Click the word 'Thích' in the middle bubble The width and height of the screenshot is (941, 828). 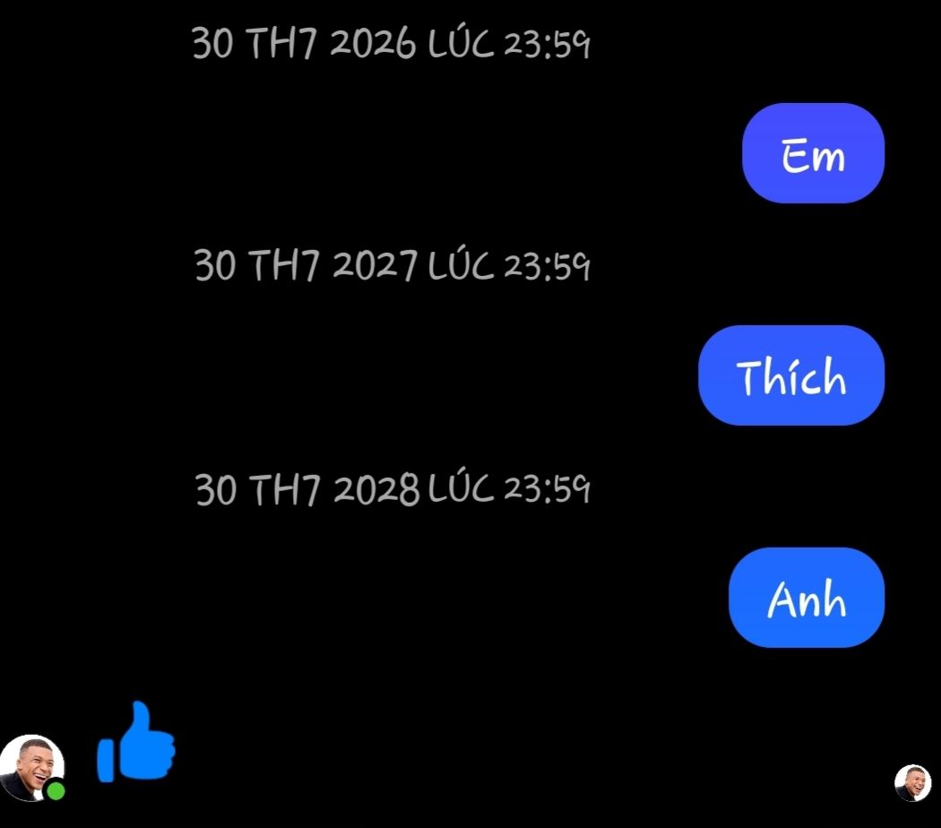pyautogui.click(x=791, y=376)
